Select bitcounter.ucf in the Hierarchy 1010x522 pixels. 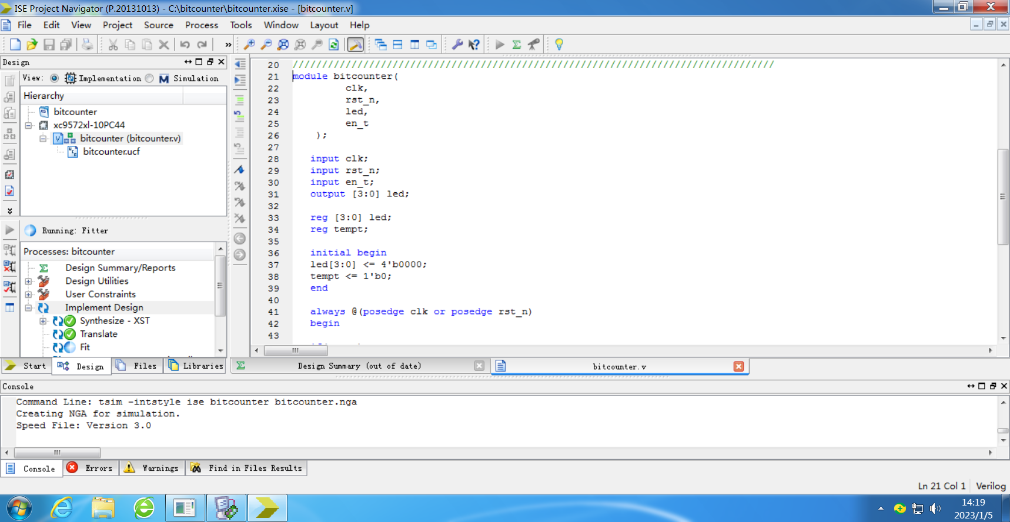[x=111, y=152]
